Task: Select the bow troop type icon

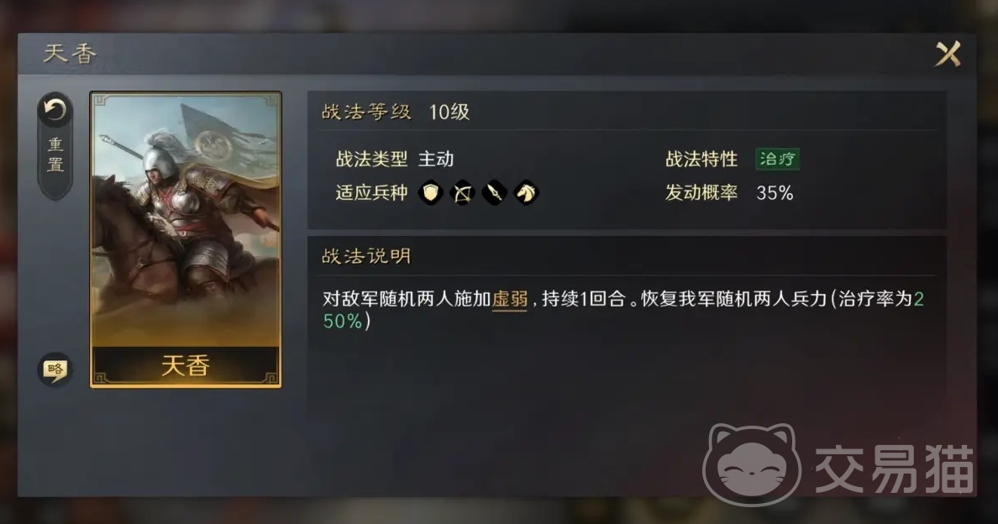Action: coord(463,192)
